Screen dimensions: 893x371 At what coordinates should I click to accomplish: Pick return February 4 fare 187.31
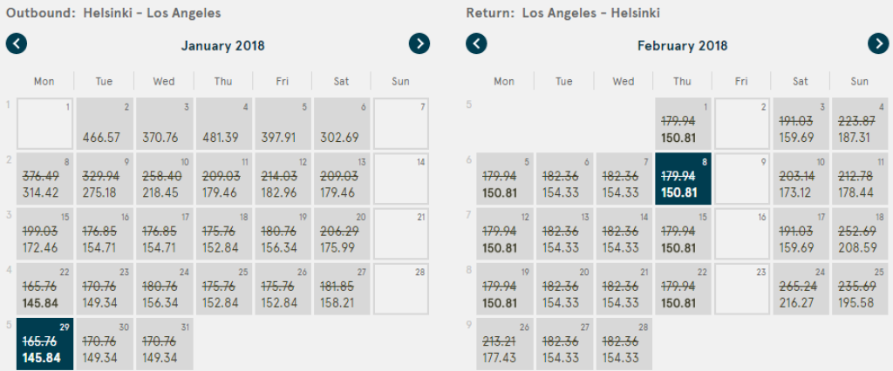point(860,124)
